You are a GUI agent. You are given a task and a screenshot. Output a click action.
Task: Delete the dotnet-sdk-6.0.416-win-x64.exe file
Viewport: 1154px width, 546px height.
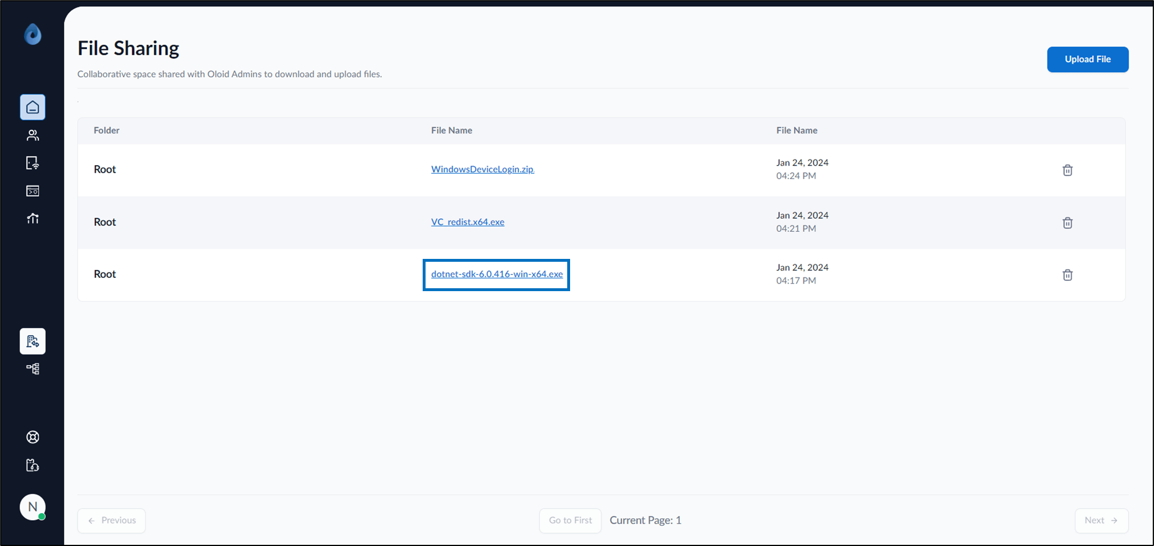[x=1068, y=274]
